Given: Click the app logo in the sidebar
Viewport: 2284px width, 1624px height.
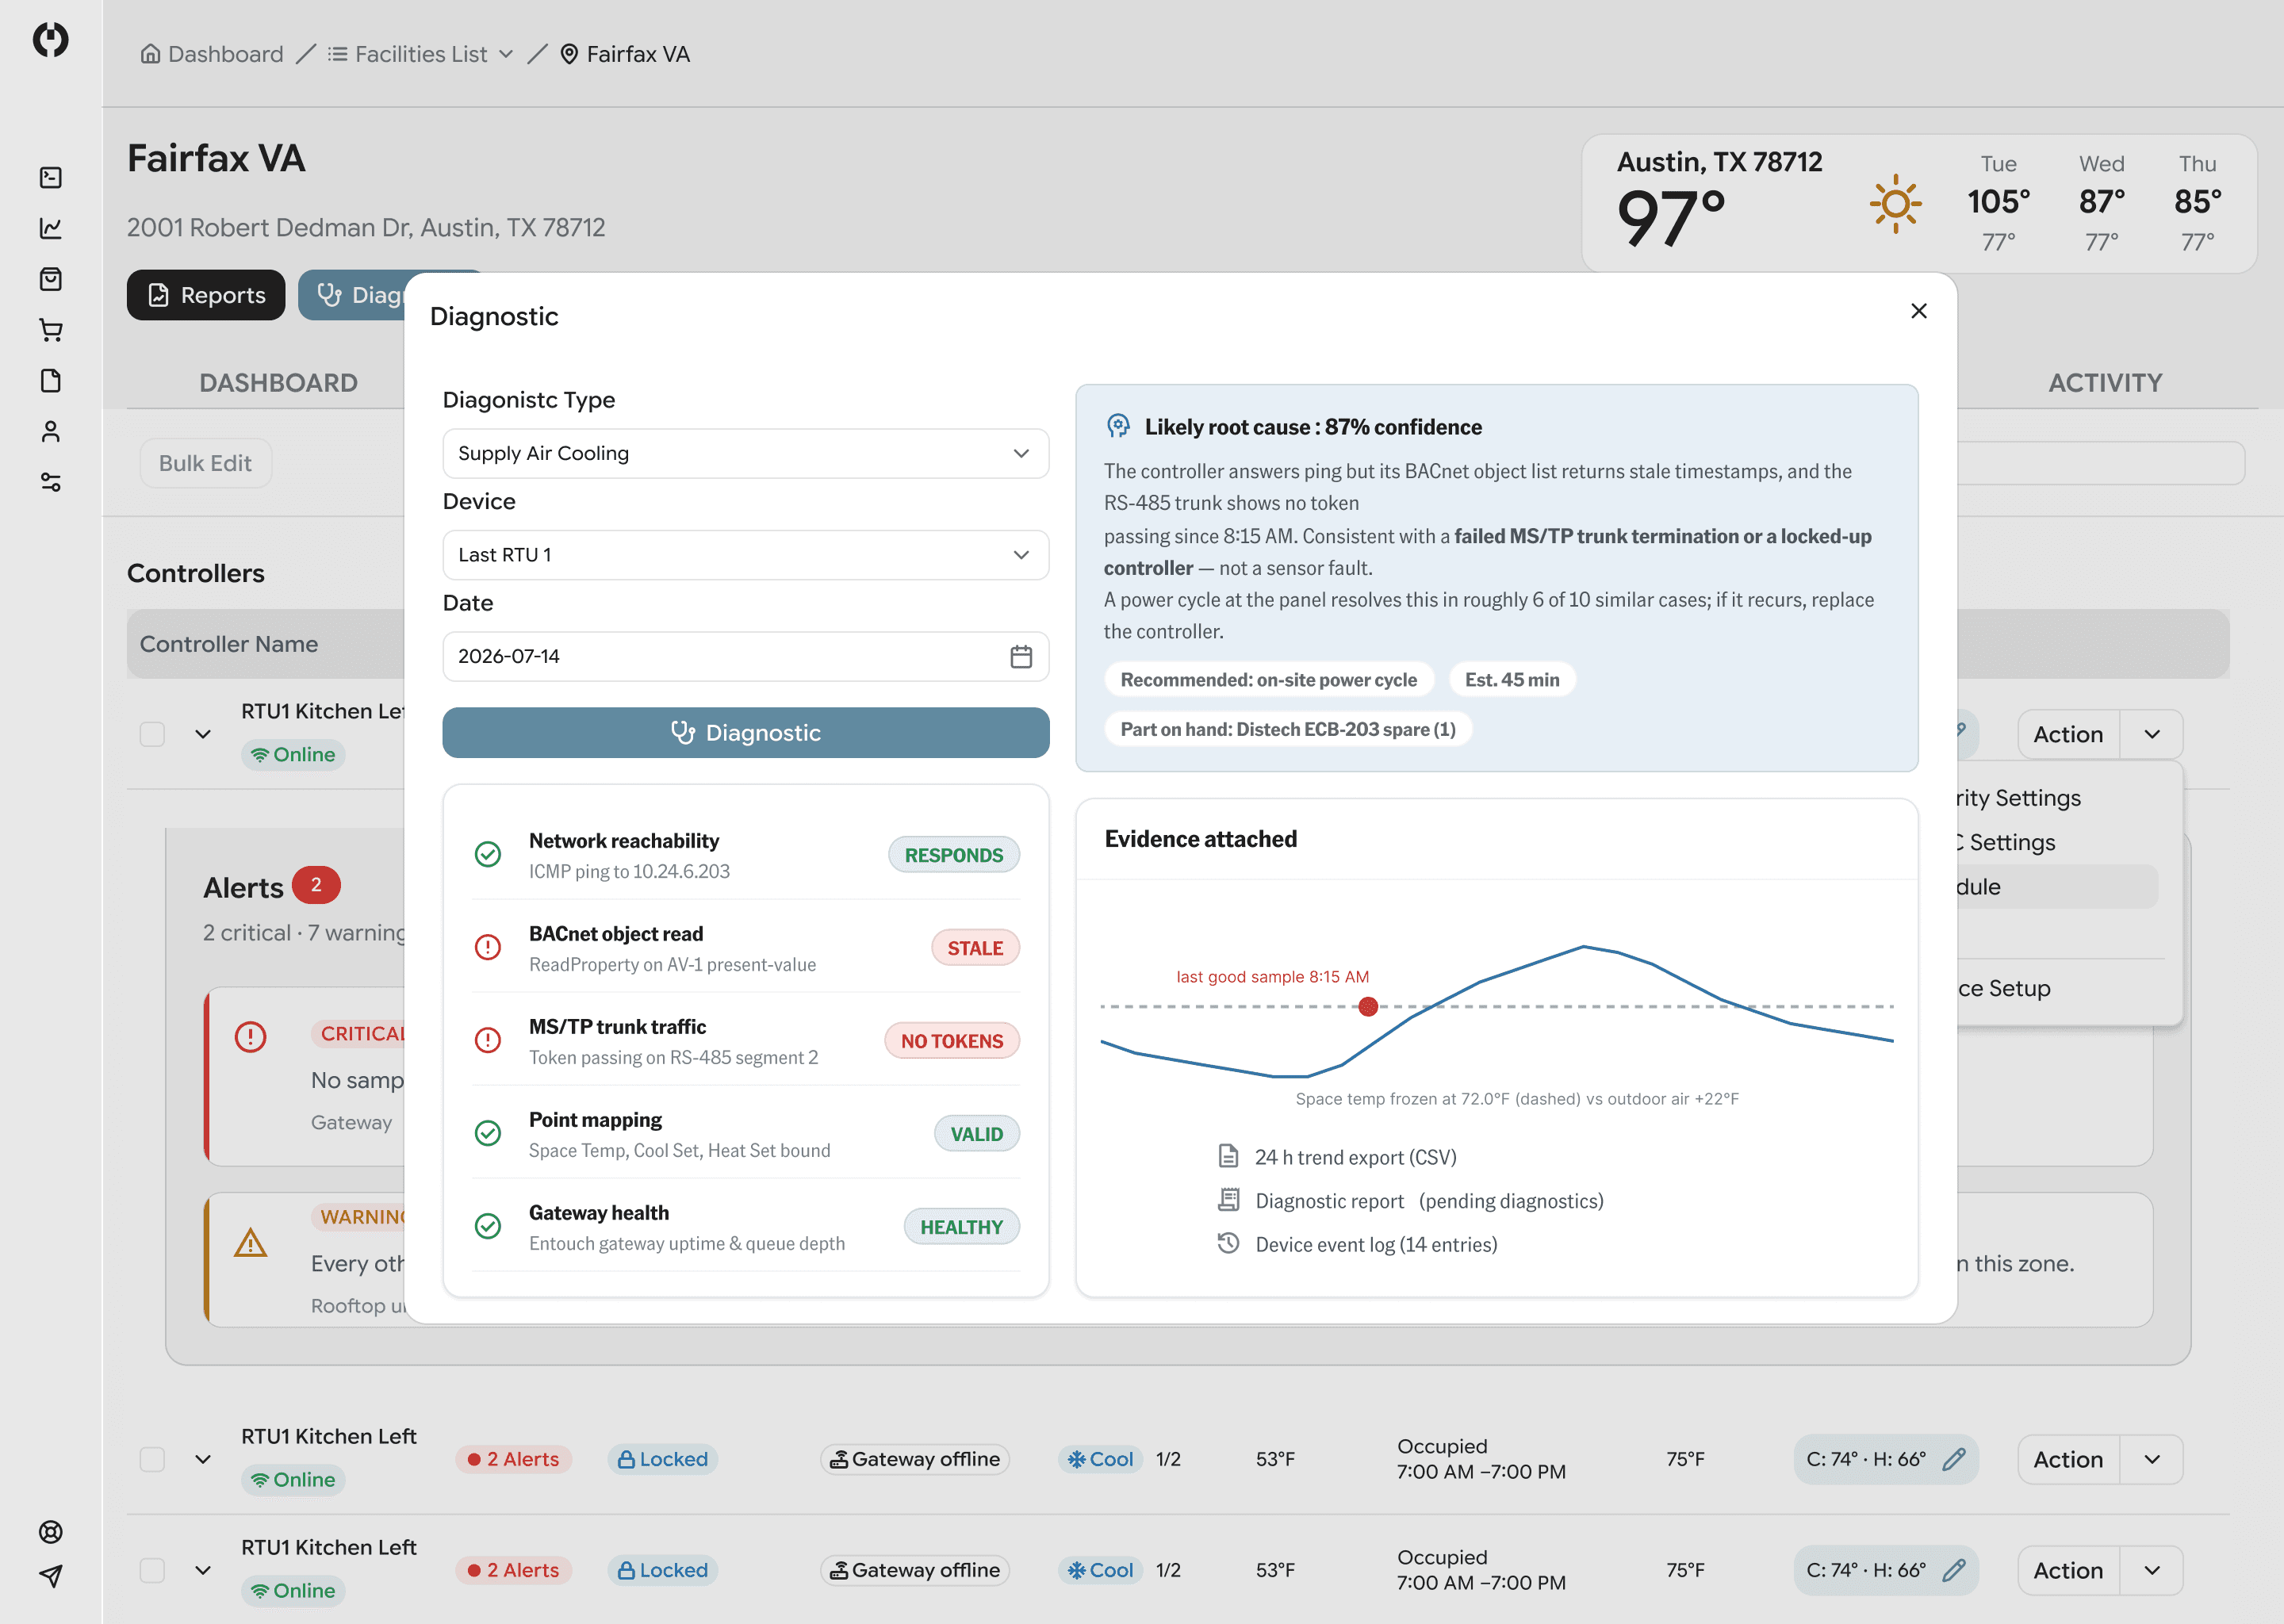Looking at the screenshot, I should point(50,39).
